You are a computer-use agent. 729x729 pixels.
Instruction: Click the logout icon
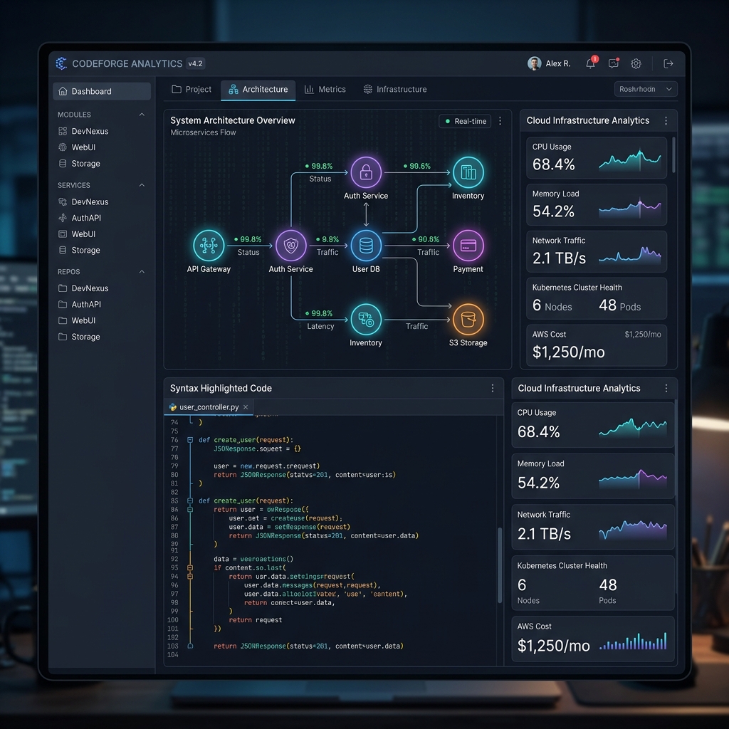tap(668, 63)
